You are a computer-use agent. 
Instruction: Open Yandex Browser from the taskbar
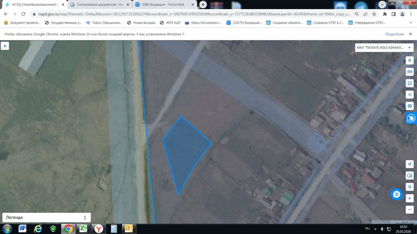[x=99, y=229]
